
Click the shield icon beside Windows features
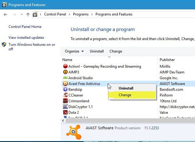pyautogui.click(x=4, y=45)
